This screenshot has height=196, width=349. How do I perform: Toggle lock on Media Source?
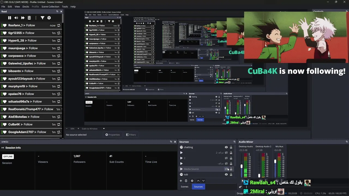point(231,169)
